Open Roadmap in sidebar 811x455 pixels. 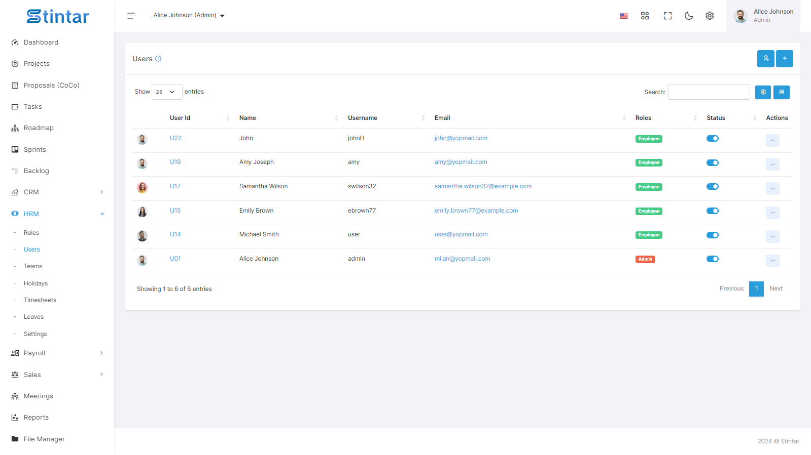click(39, 128)
